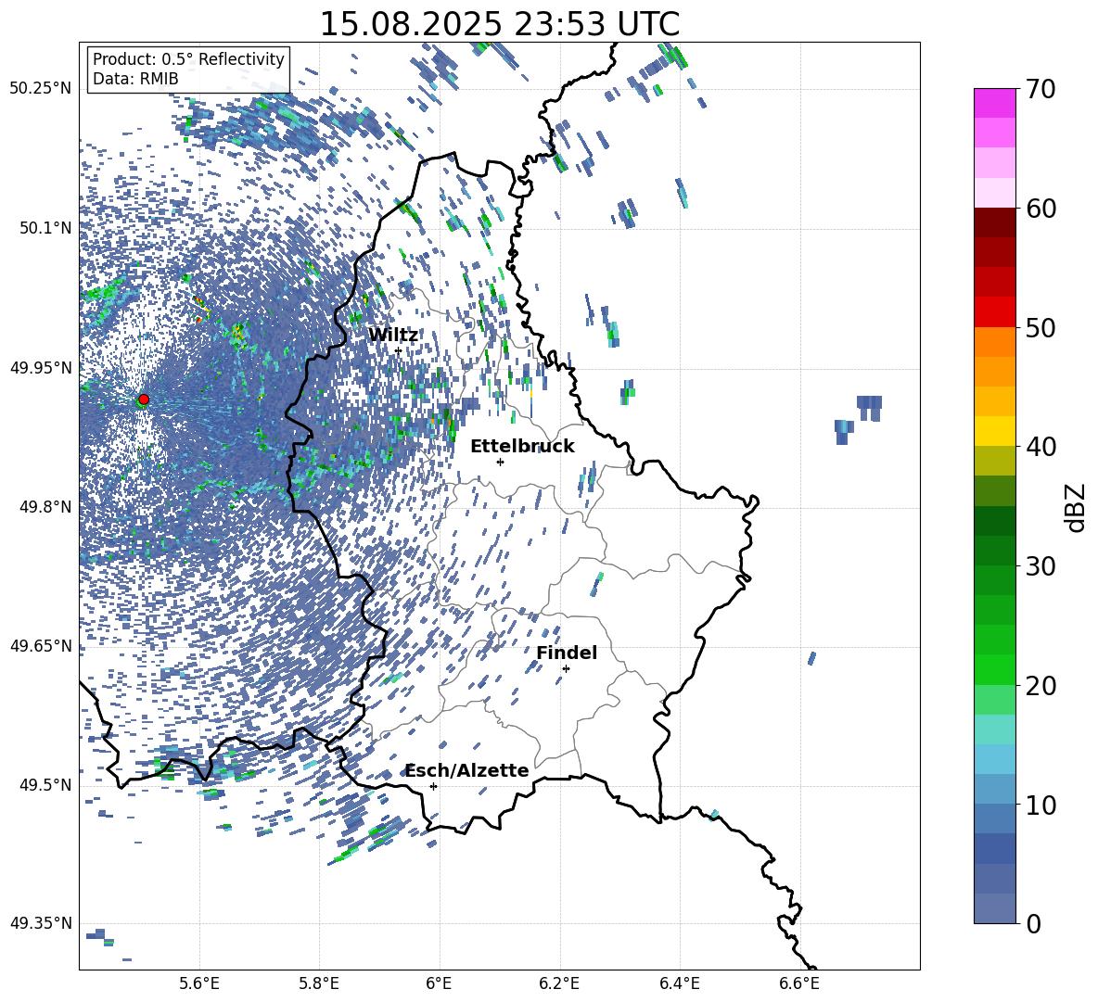Viewport: 1098px width, 1002px height.
Task: Click colorbar tick label 50
Action: (1041, 327)
